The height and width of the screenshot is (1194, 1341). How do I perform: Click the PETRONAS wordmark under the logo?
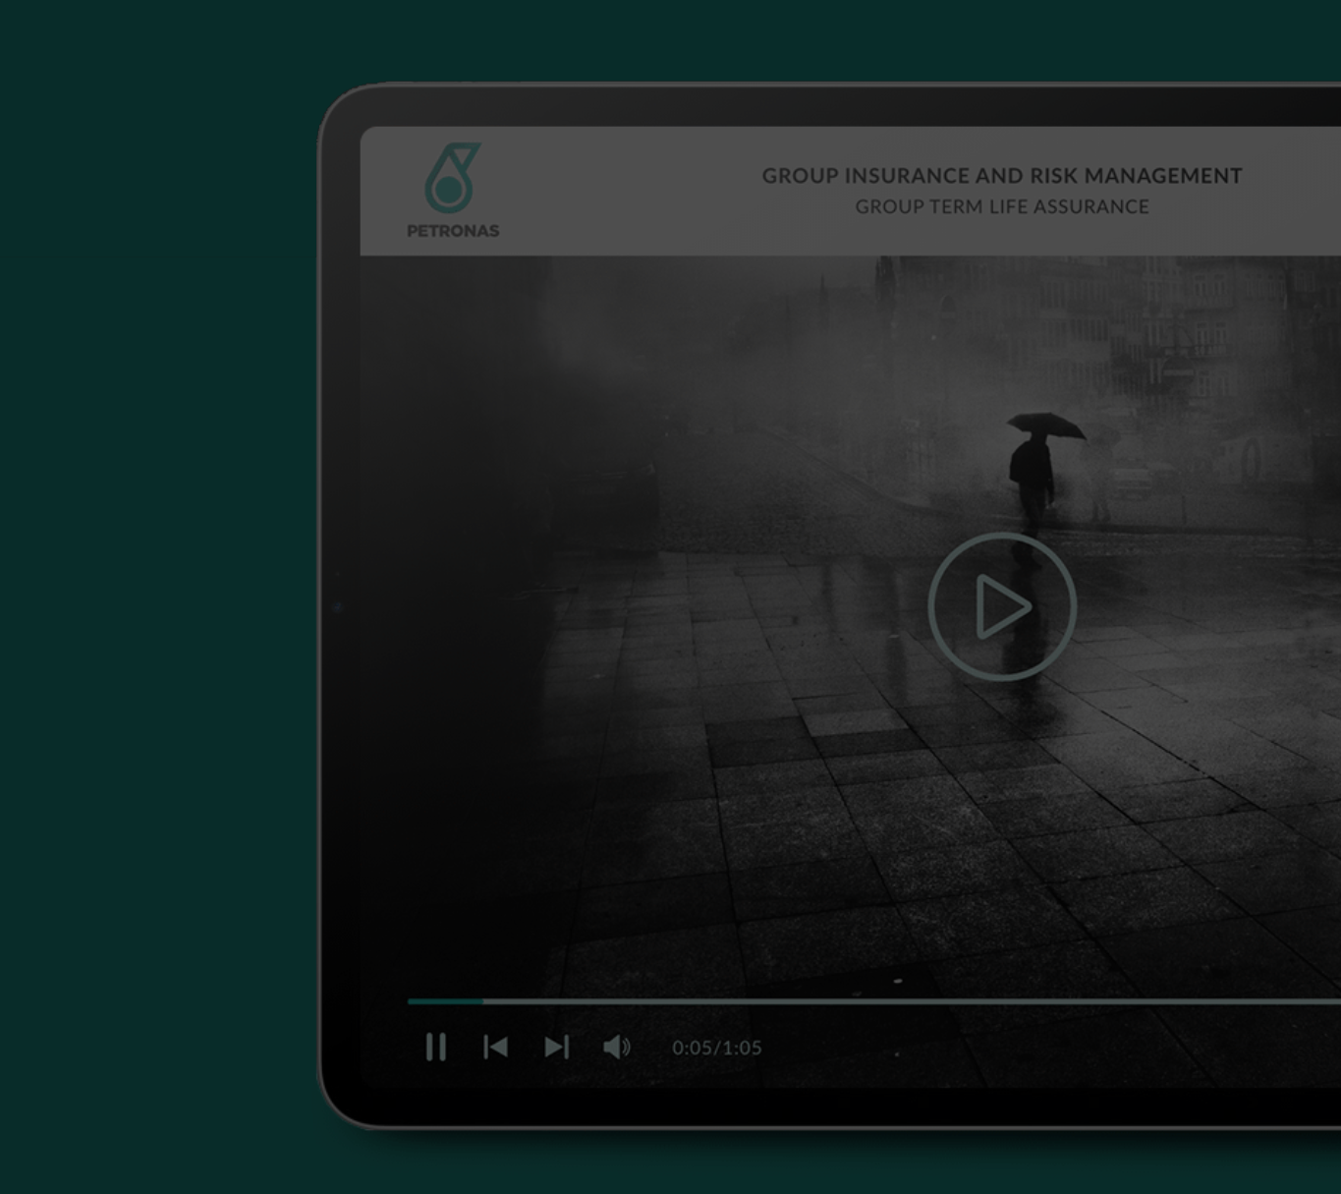(x=453, y=231)
